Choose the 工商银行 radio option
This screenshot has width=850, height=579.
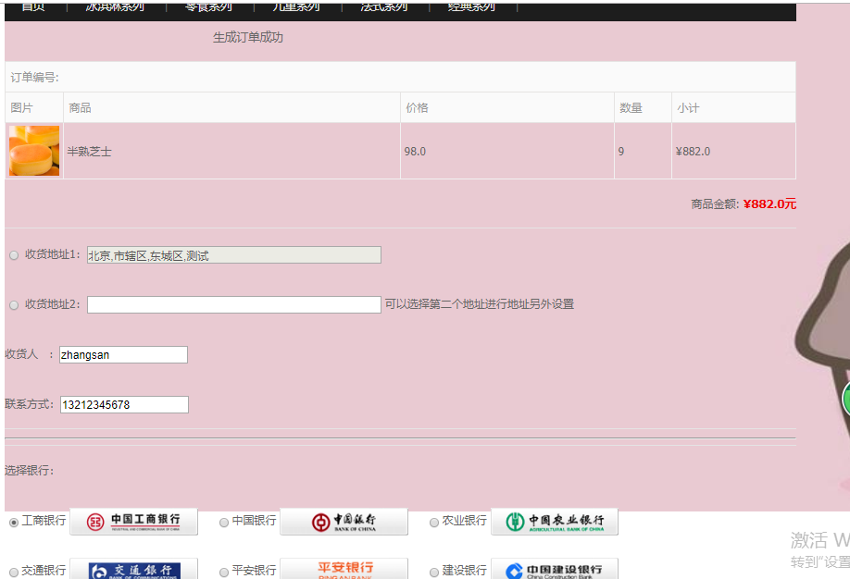click(14, 523)
